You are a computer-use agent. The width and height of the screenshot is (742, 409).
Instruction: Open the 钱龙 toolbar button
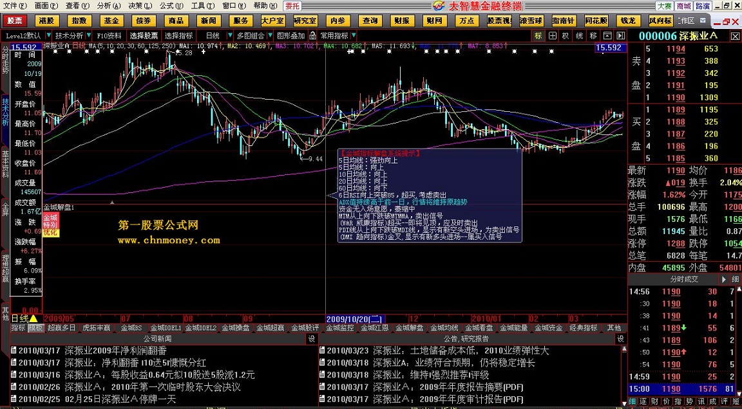click(628, 21)
